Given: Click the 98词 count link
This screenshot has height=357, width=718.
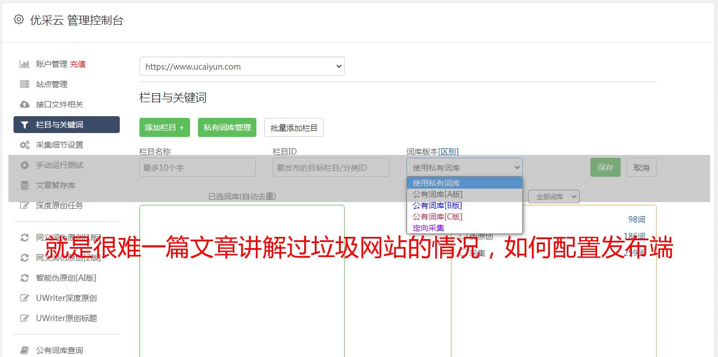Looking at the screenshot, I should pyautogui.click(x=637, y=219).
